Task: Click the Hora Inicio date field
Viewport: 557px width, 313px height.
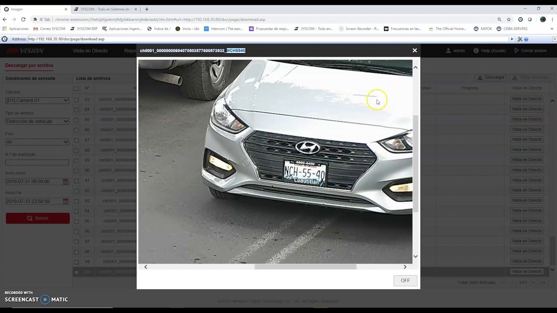Action: coord(34,181)
